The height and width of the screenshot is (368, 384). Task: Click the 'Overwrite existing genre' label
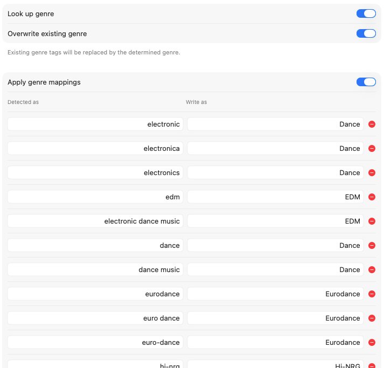coord(47,33)
